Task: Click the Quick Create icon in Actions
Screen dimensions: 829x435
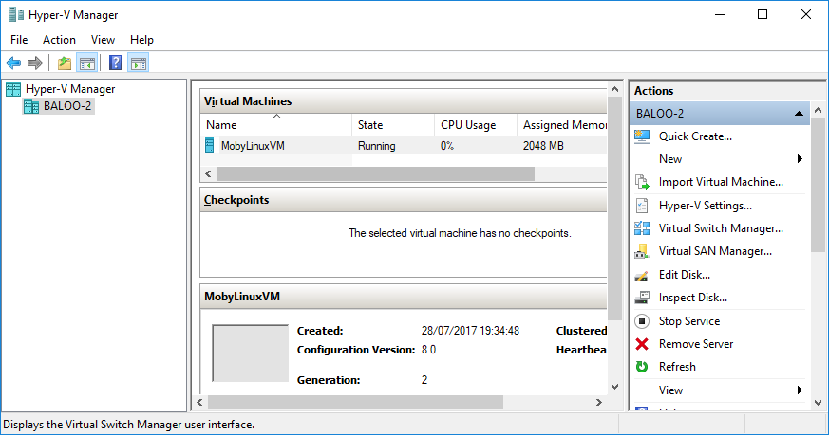Action: 642,136
